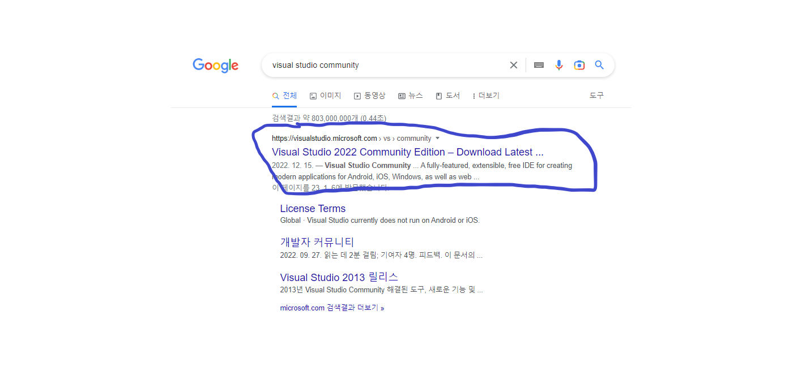Open the 뉴스 tab

click(x=411, y=96)
